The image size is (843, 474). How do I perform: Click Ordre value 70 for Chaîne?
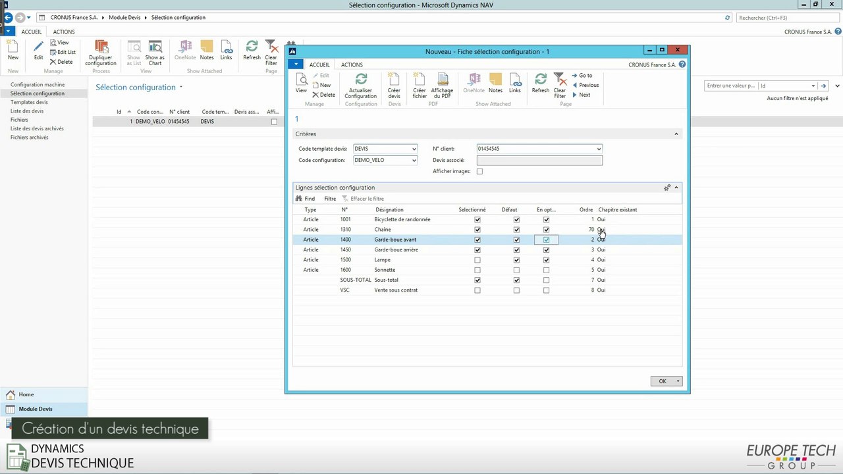(591, 230)
